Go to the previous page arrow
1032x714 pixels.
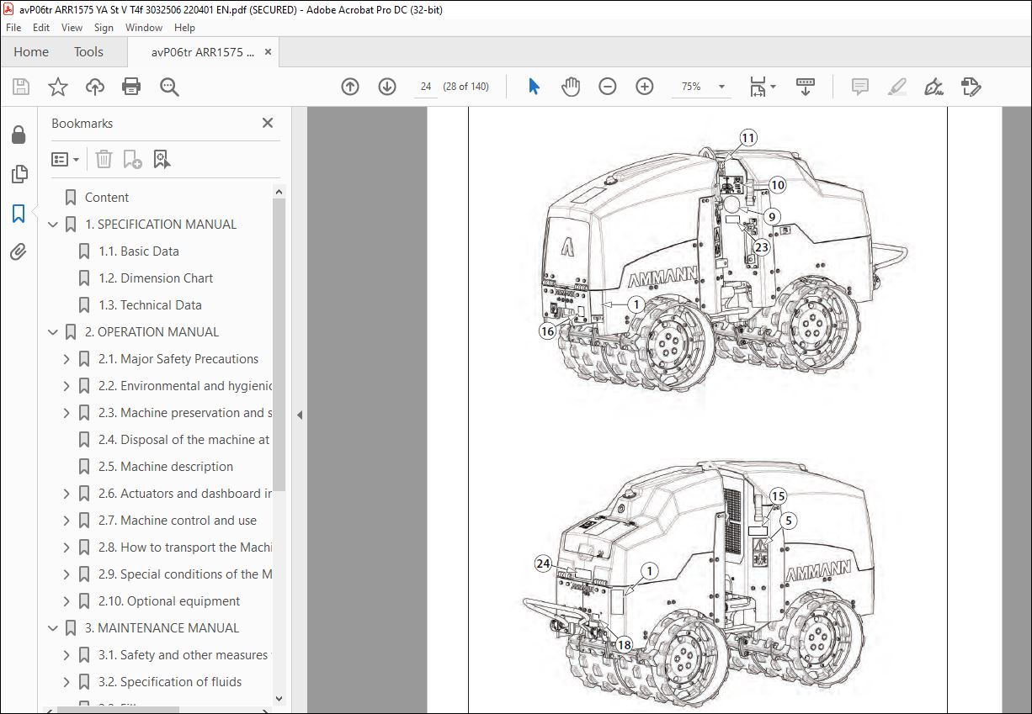(350, 87)
